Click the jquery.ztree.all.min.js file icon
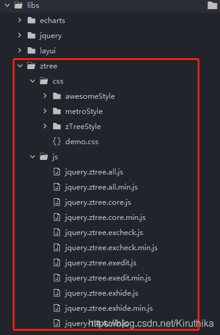The height and width of the screenshot is (335, 220). (x=57, y=187)
